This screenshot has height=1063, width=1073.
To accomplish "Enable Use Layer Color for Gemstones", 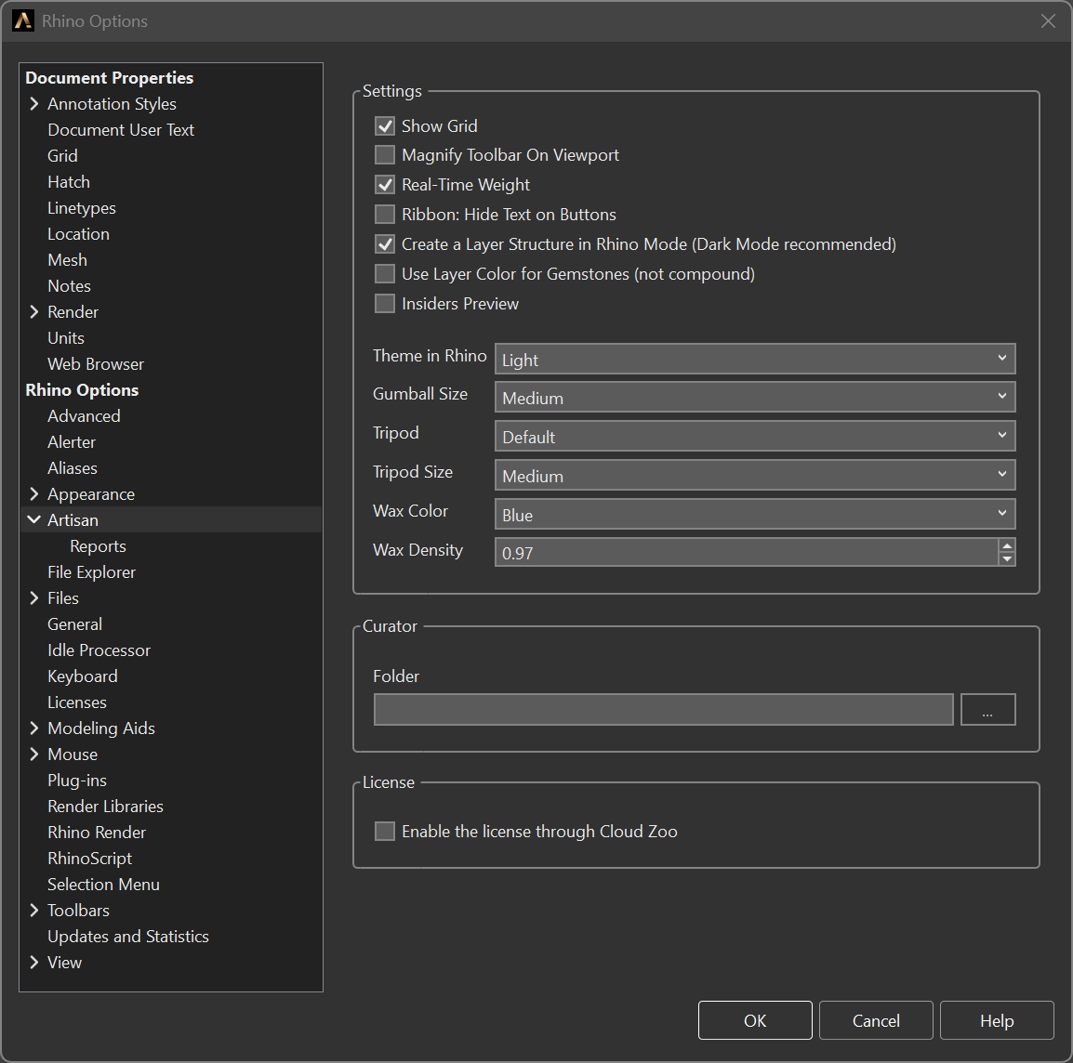I will 385,273.
